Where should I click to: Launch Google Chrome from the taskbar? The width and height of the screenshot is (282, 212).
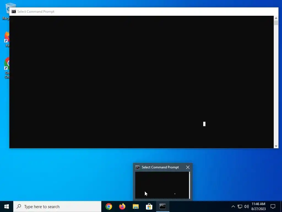coord(109,206)
